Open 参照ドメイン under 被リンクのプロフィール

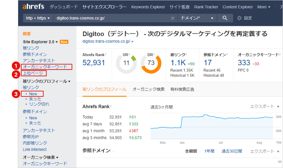35,112
